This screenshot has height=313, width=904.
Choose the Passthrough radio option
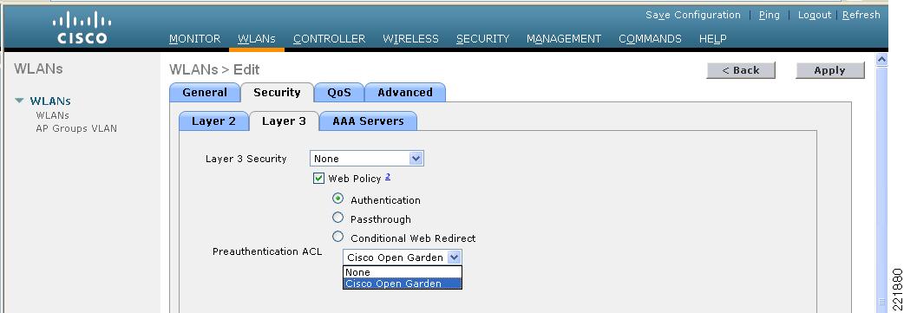click(337, 218)
